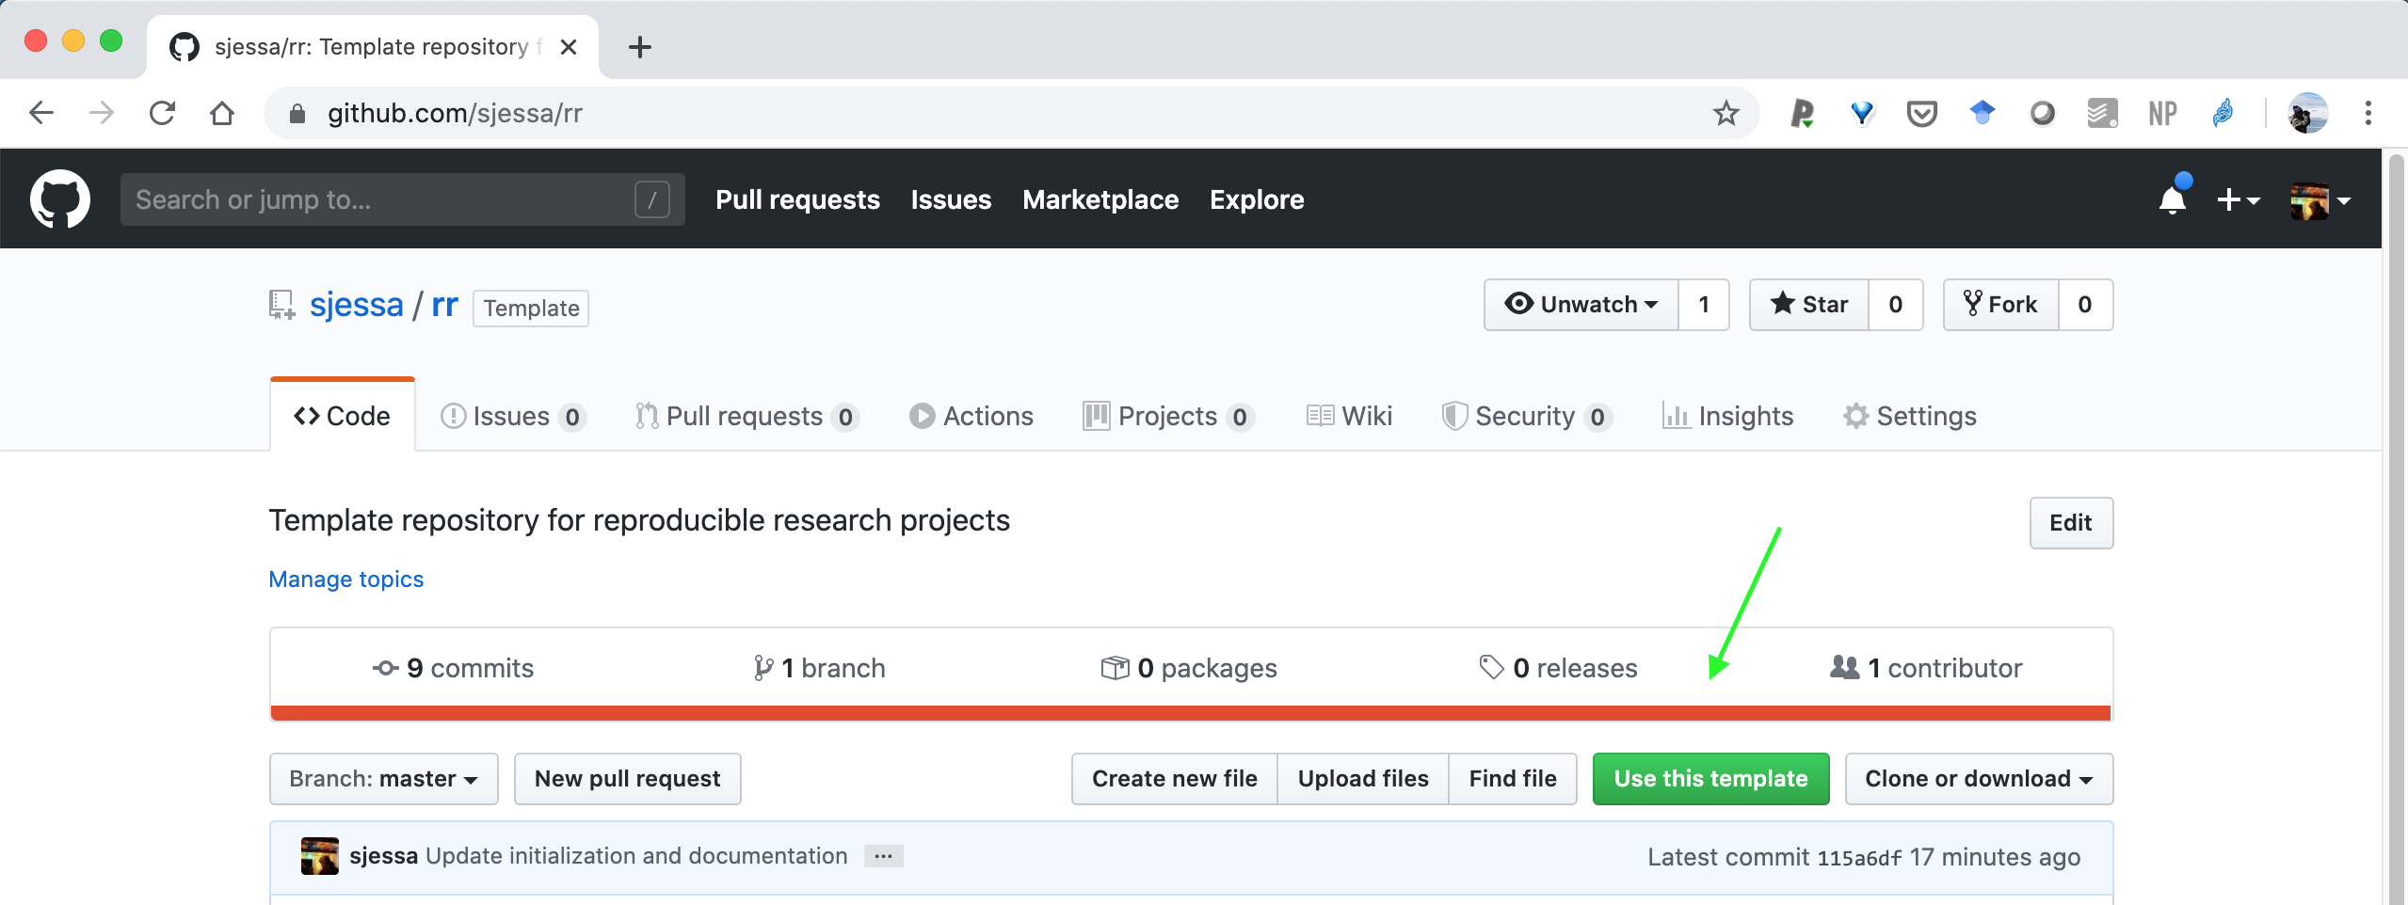Click Manage topics link
The image size is (2408, 905).
(x=346, y=580)
